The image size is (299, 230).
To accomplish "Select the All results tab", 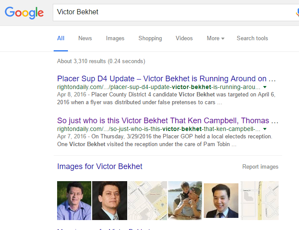I will tap(61, 38).
